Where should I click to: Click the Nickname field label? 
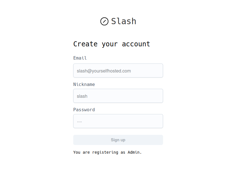[84, 85]
